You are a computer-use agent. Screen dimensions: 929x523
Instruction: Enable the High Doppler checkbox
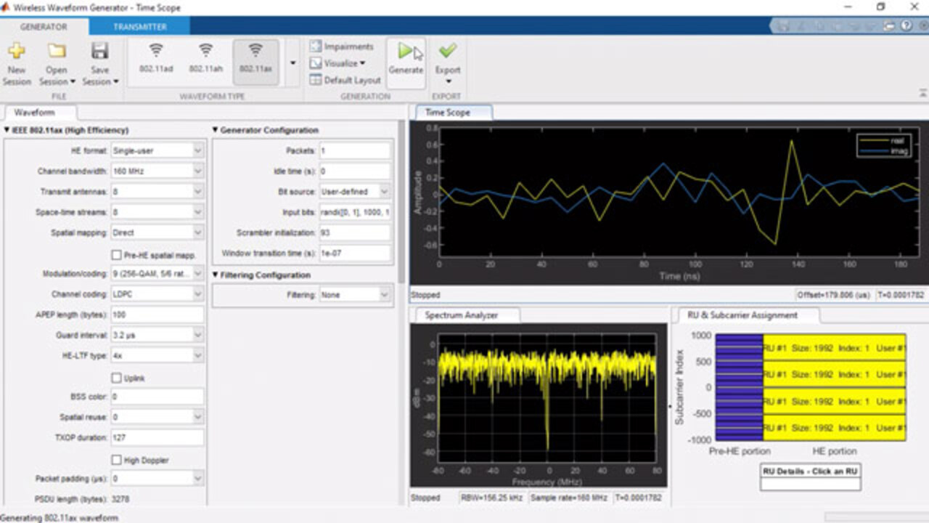coord(116,460)
